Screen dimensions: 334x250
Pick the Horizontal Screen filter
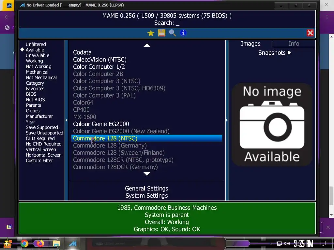(44, 155)
